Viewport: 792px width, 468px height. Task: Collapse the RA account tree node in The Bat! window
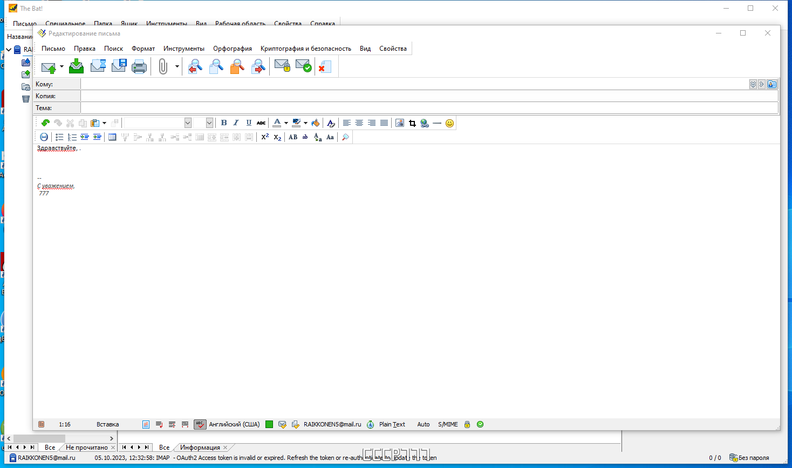coord(9,50)
